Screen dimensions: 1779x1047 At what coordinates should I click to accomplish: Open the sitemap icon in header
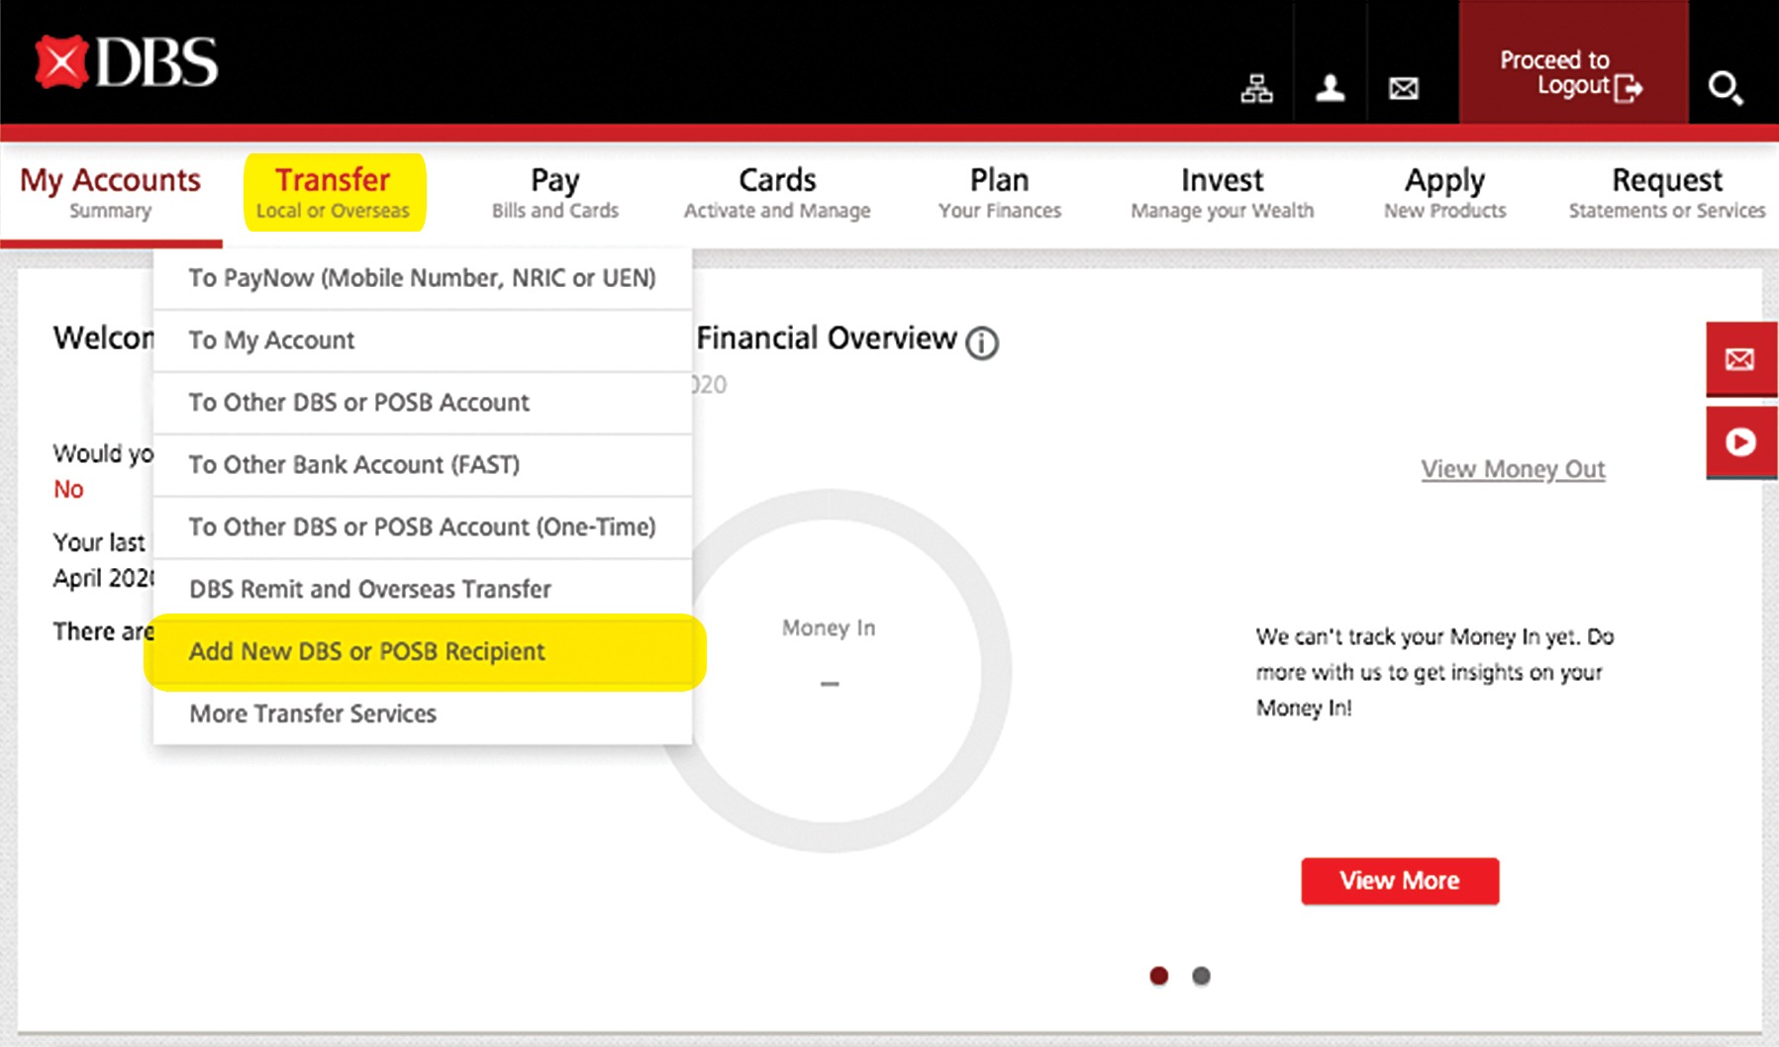(x=1256, y=89)
